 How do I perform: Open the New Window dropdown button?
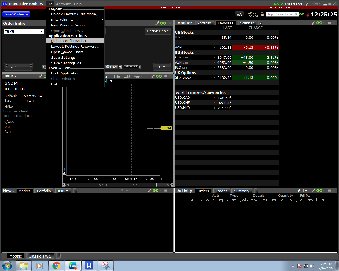16,14
